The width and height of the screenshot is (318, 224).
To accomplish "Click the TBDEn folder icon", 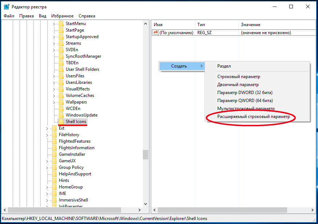I will coord(61,63).
